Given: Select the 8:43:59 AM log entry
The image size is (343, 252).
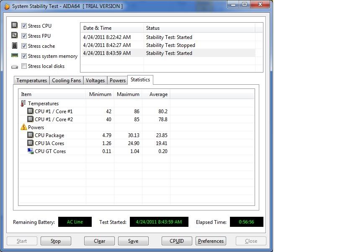Looking at the screenshot, I should (168, 53).
